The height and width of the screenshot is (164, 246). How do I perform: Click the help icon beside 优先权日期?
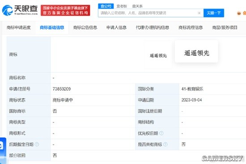(161, 133)
